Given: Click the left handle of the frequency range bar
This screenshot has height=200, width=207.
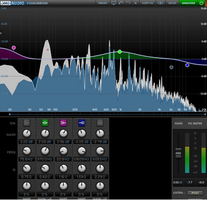Looking at the screenshot, I should coord(10,114).
